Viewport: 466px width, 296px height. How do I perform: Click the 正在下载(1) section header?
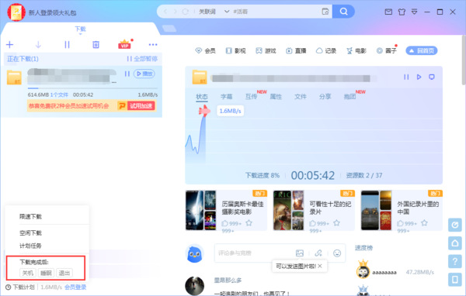[23, 59]
